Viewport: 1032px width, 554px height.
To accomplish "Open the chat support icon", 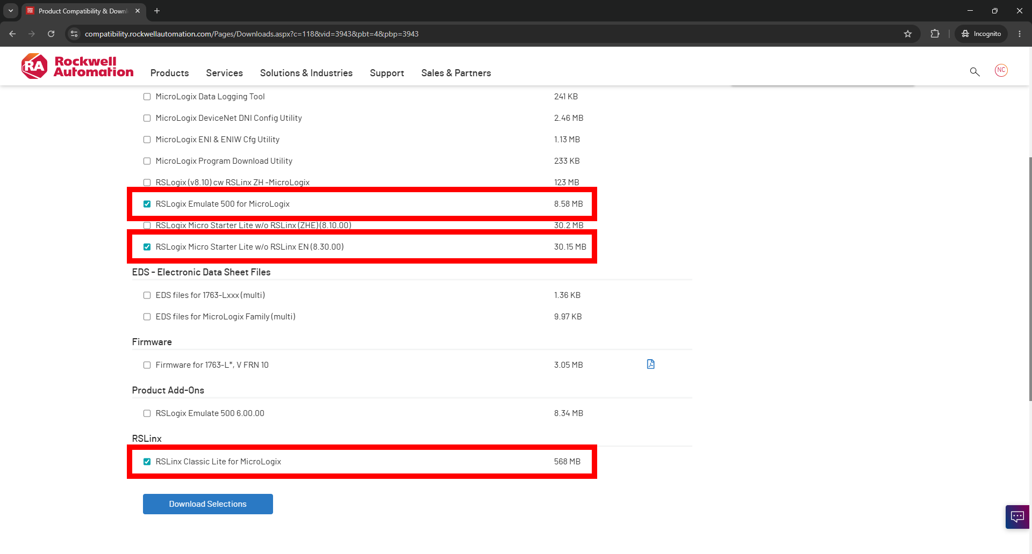I will (1017, 516).
